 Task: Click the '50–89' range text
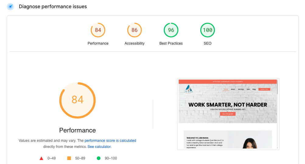pyautogui.click(x=80, y=158)
